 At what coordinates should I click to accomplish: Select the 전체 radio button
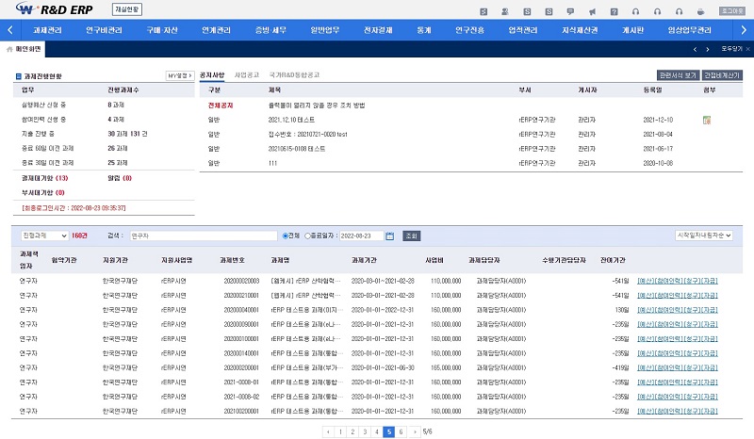[286, 236]
